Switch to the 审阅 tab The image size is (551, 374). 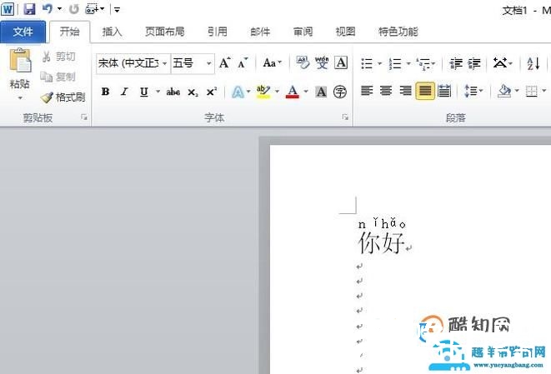[x=303, y=32]
